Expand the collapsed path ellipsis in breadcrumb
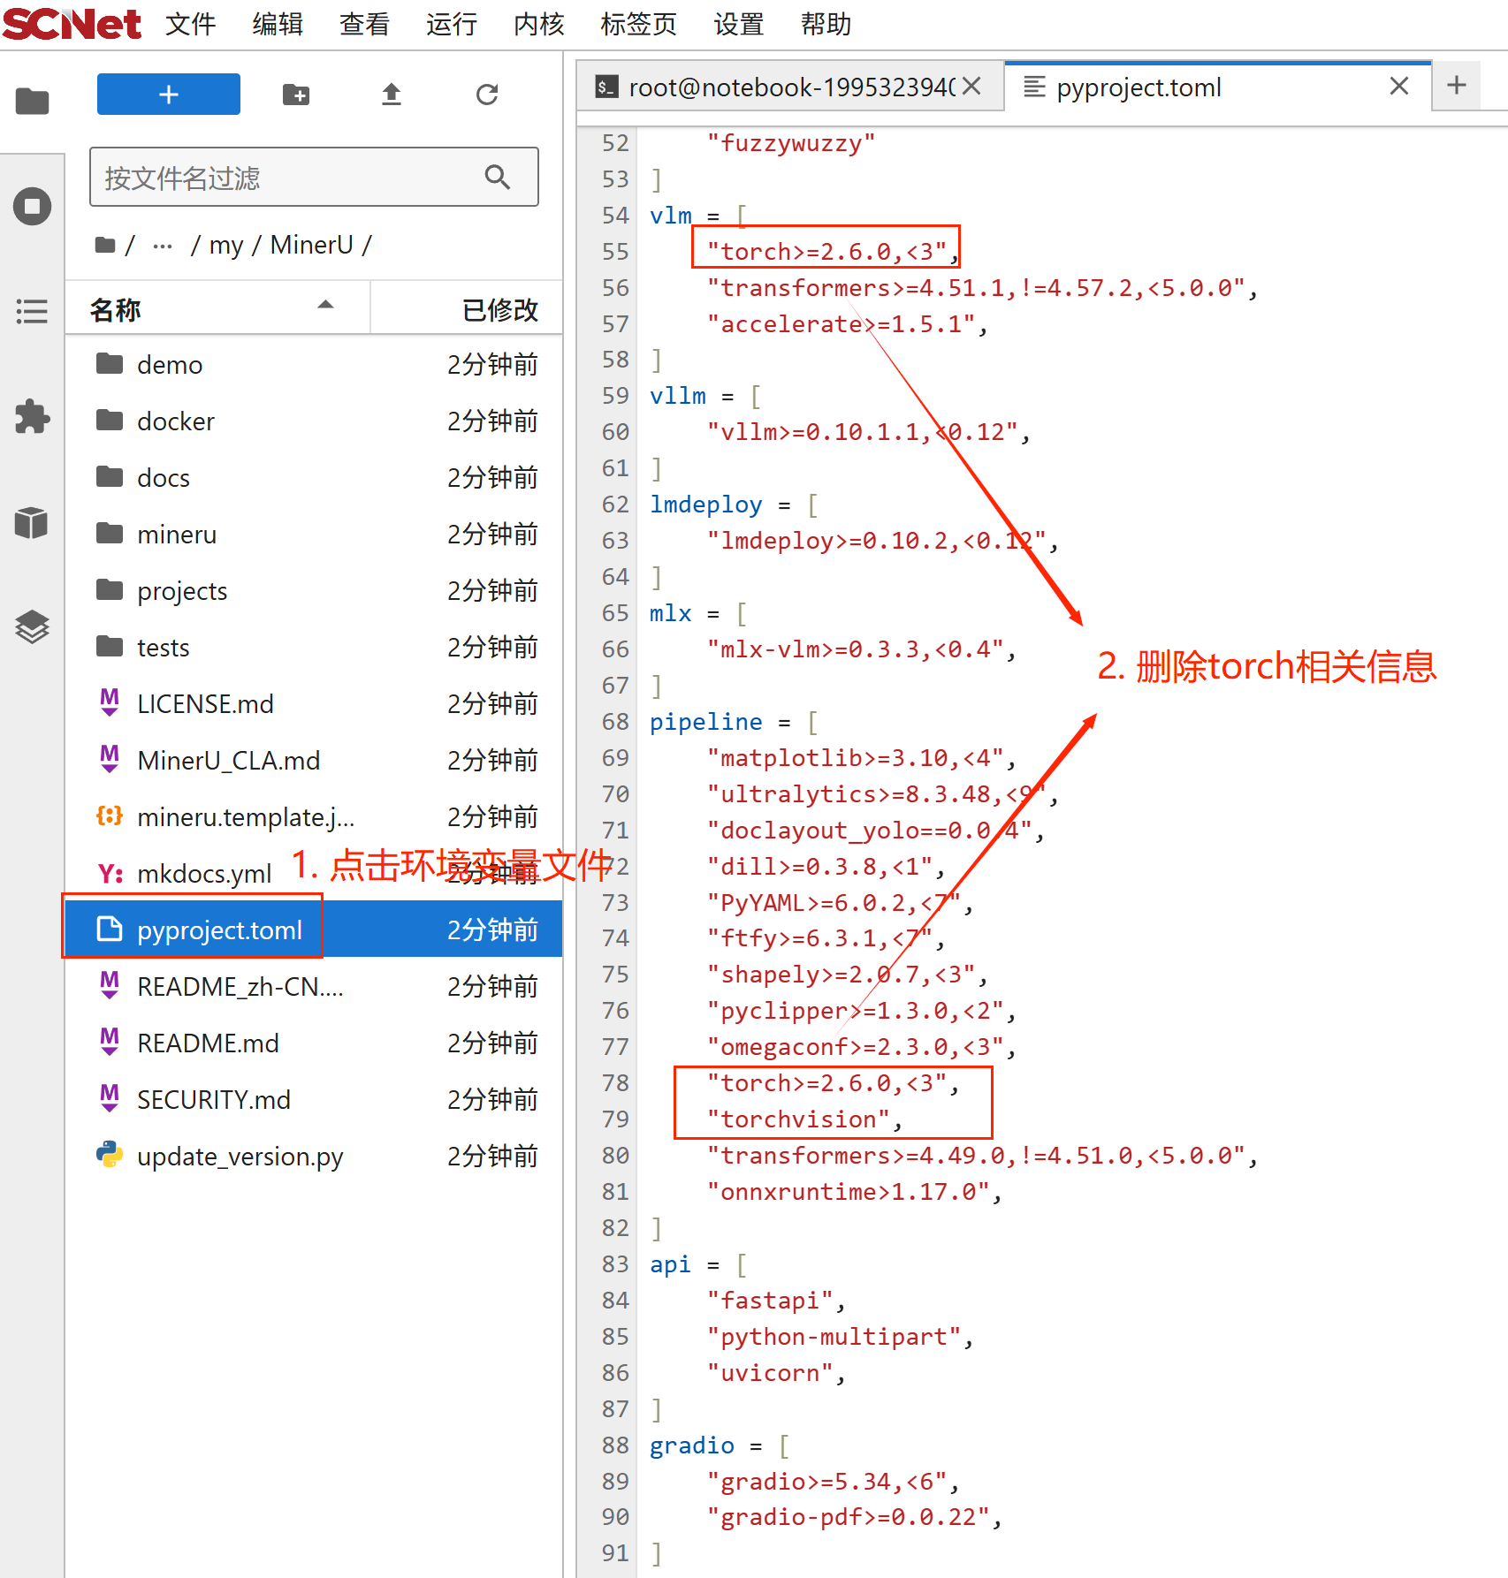This screenshot has height=1578, width=1508. pos(163,246)
